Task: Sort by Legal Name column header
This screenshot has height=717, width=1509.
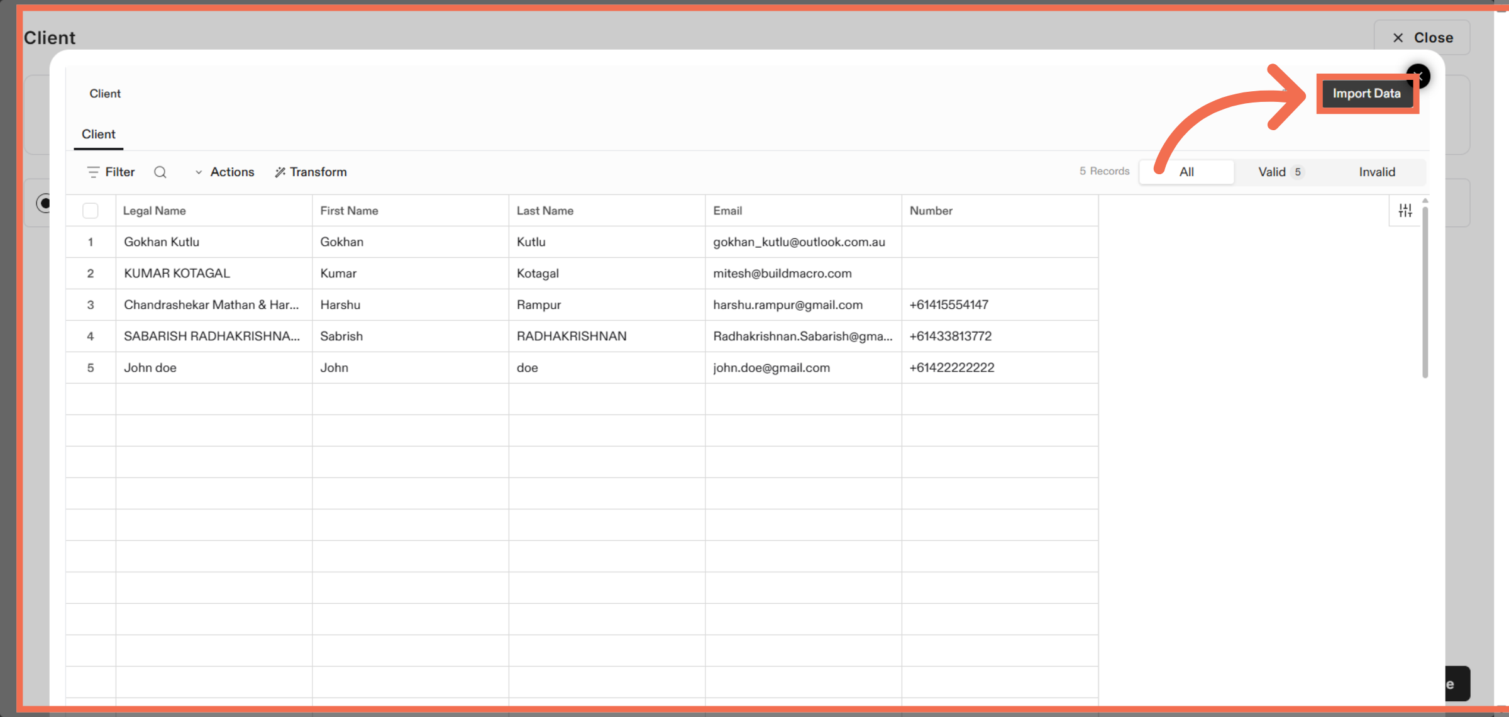Action: [x=154, y=210]
